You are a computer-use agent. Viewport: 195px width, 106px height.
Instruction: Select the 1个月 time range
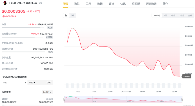tap(173, 16)
